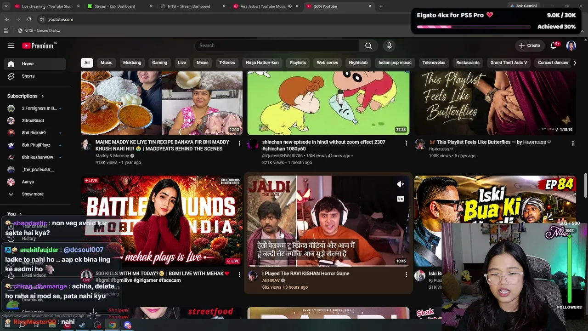Select the Ninja Hattori-kun chip
The height and width of the screenshot is (331, 588).
tap(262, 63)
